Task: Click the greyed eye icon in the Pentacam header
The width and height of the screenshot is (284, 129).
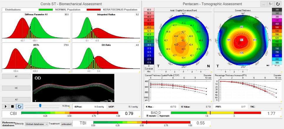Action: (x=270, y=4)
